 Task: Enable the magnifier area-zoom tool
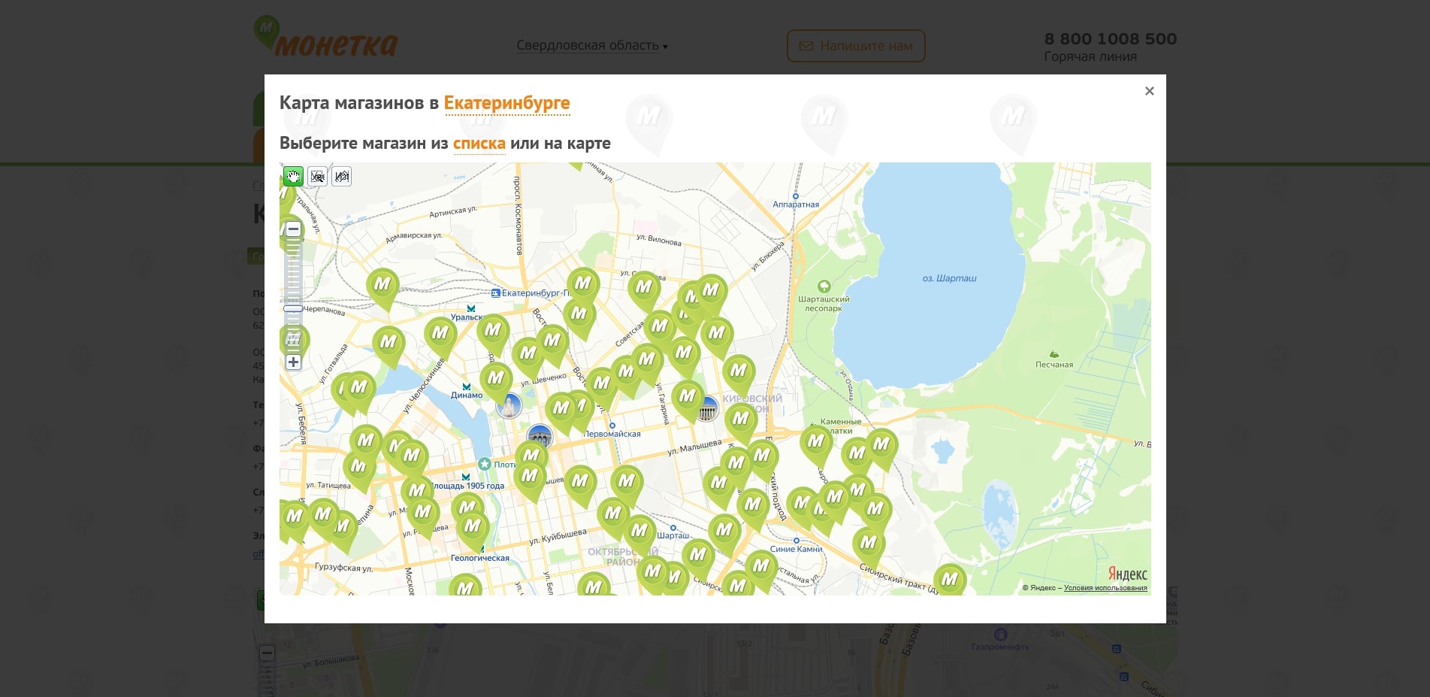coord(318,177)
